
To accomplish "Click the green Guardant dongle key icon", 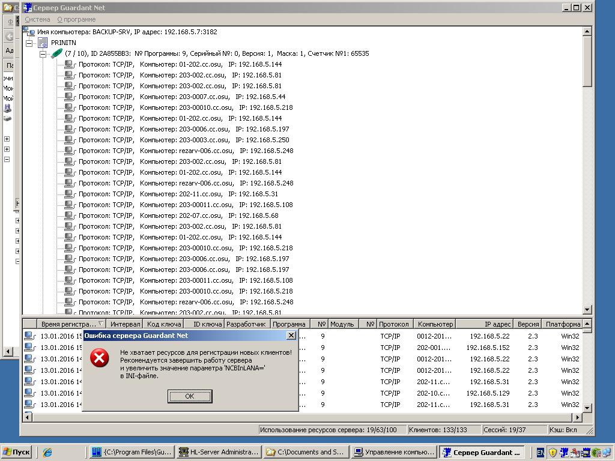I will click(57, 53).
